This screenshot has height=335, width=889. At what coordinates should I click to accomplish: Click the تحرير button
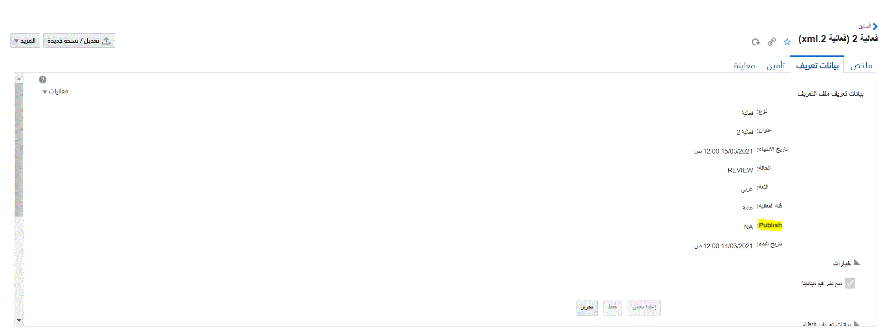(x=587, y=307)
